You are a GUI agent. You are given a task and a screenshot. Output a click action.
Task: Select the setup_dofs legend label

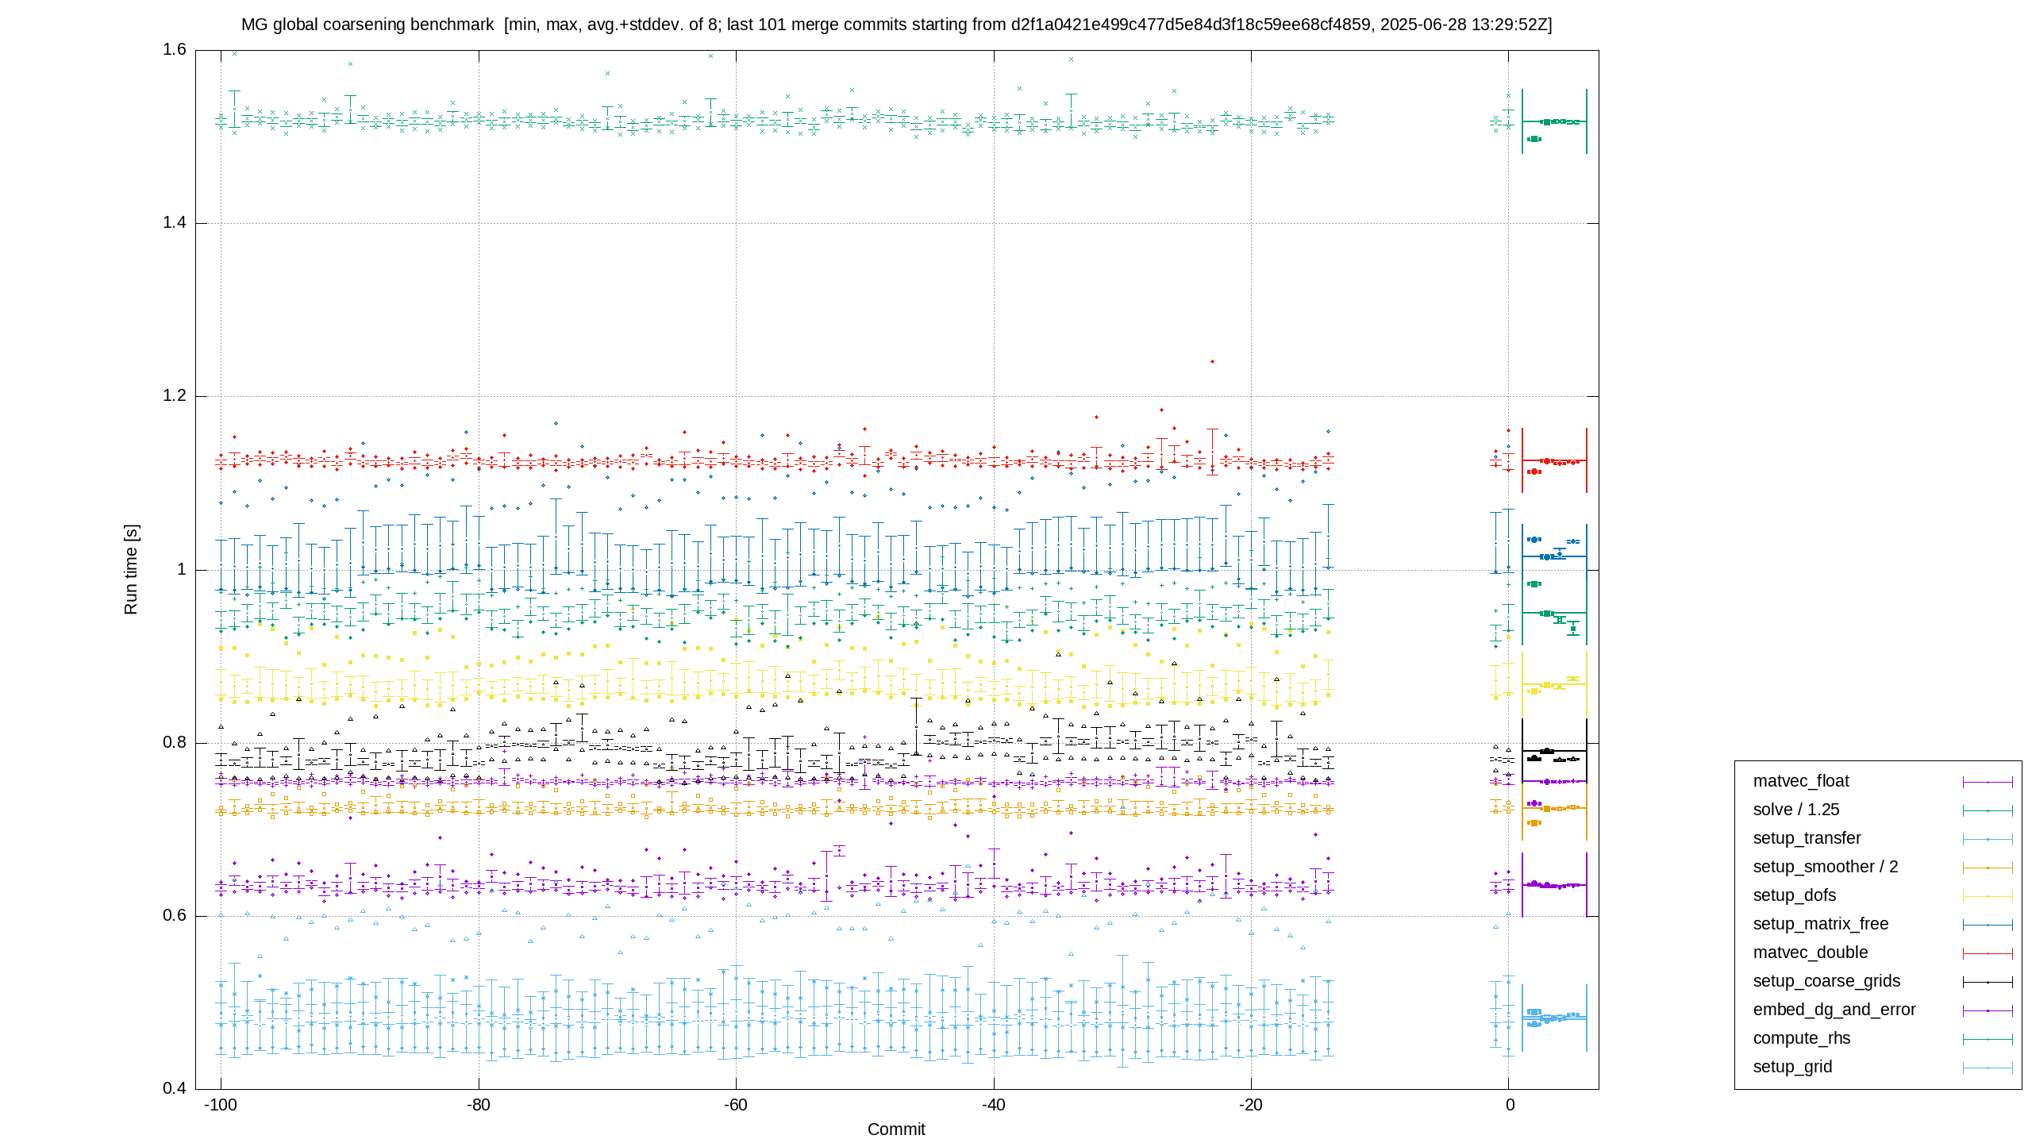pyautogui.click(x=1794, y=895)
